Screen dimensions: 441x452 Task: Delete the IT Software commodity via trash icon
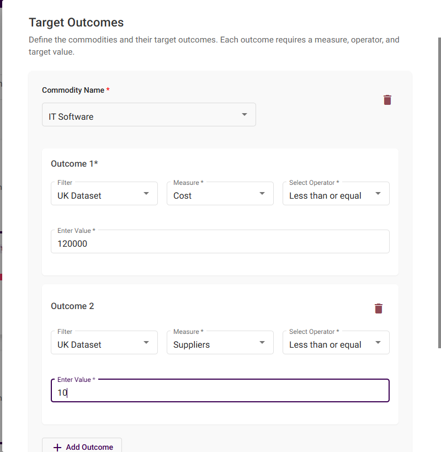point(387,100)
